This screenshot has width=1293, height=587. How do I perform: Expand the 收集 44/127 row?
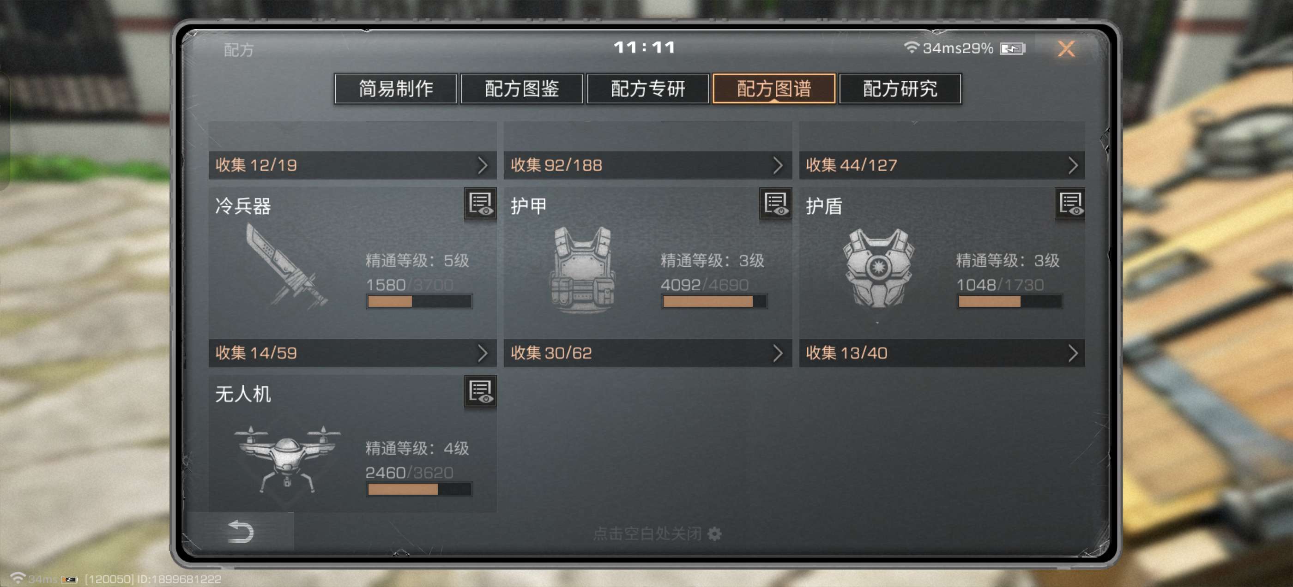pyautogui.click(x=942, y=165)
